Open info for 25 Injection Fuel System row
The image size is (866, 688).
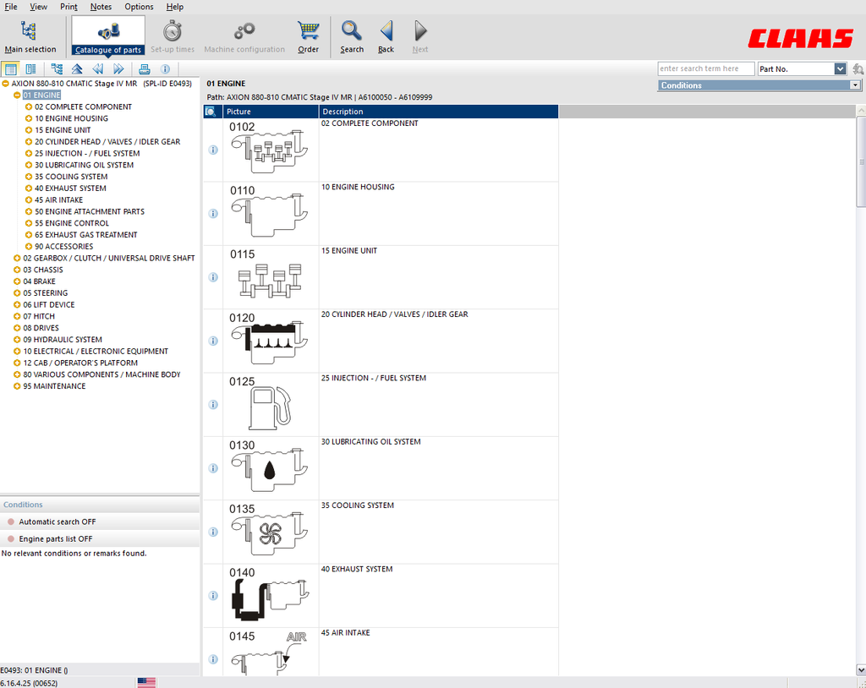[x=213, y=405]
